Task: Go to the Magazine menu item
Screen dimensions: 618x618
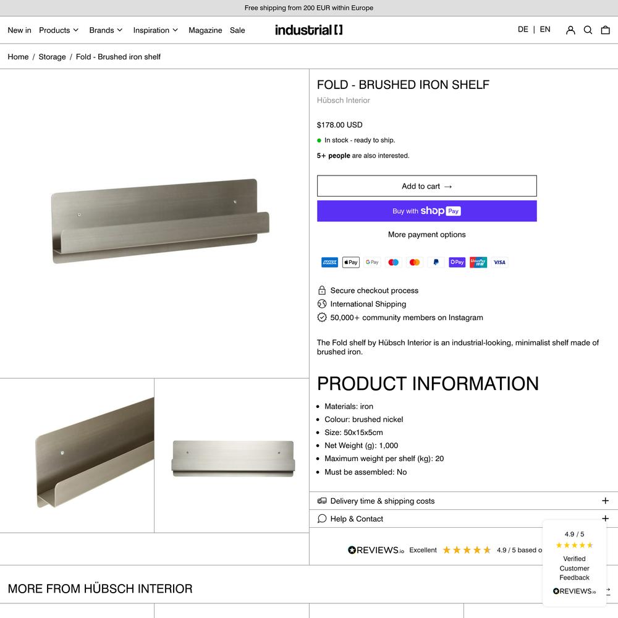Action: pos(205,30)
